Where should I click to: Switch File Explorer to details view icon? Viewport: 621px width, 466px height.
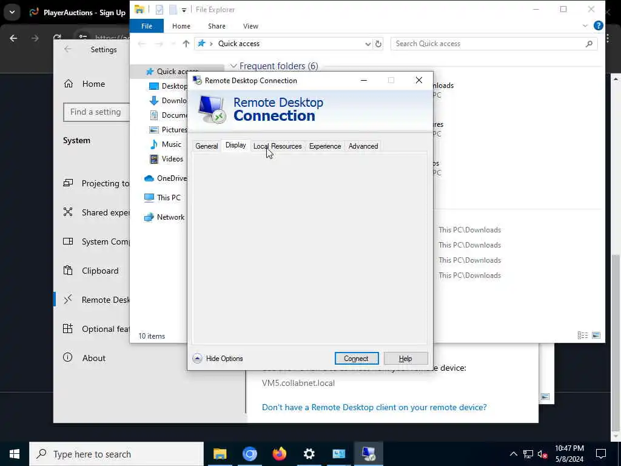point(583,336)
